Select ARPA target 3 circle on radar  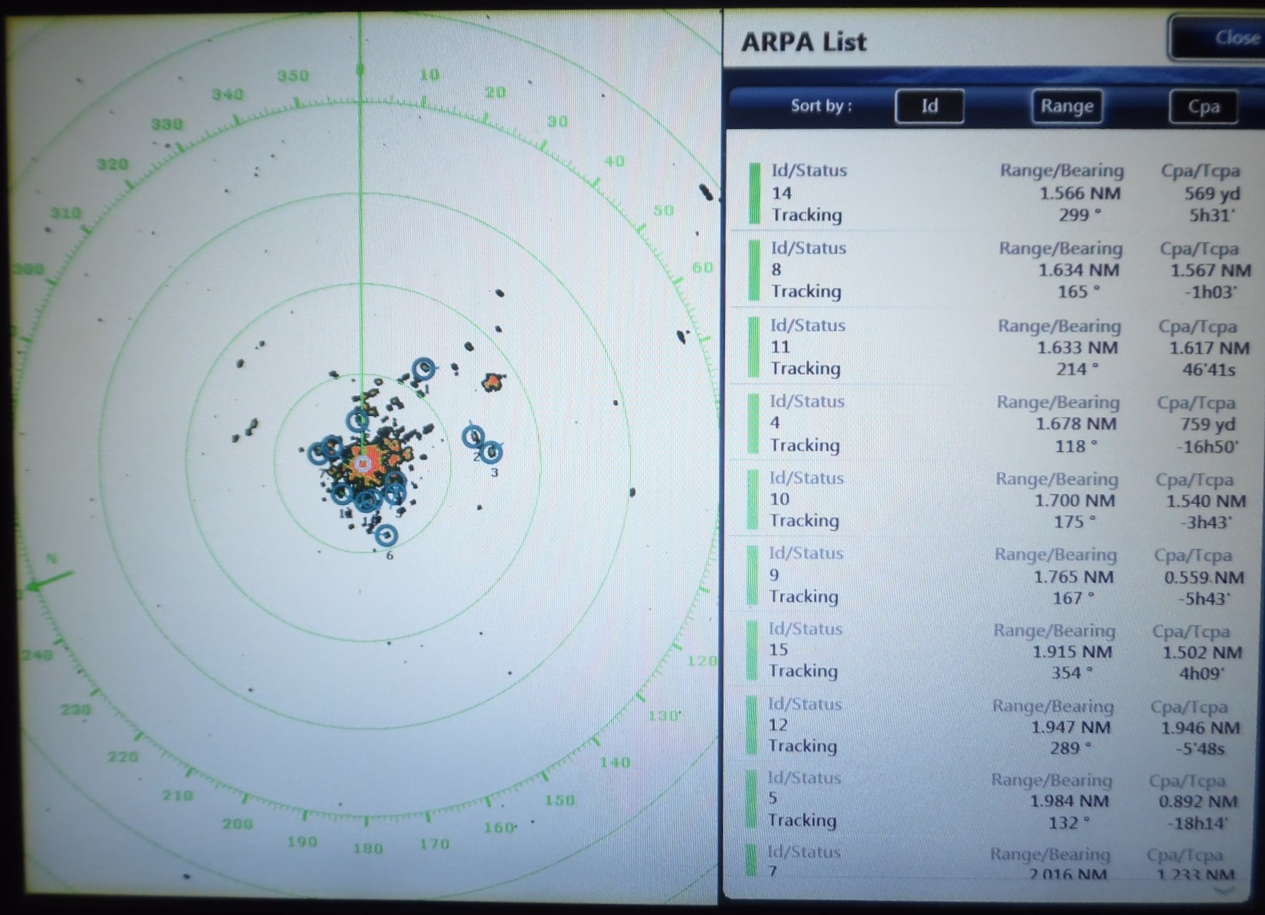(491, 451)
